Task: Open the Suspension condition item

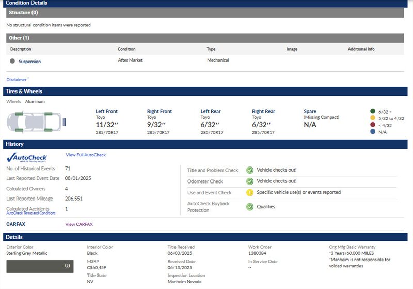Action: pos(29,62)
